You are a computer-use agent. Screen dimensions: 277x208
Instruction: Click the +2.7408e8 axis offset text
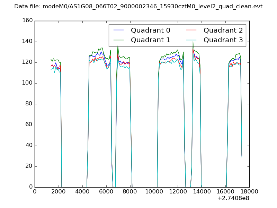pyautogui.click(x=233, y=198)
